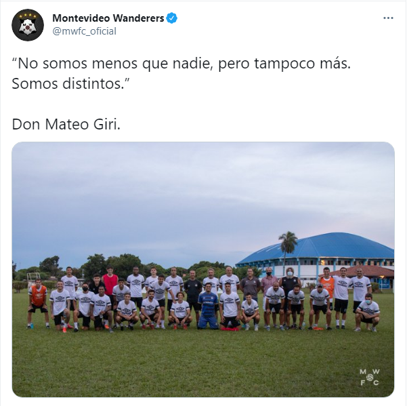407x406 pixels.
Task: Click the kneeling goalkeeper in blue jersey
Action: [208, 306]
